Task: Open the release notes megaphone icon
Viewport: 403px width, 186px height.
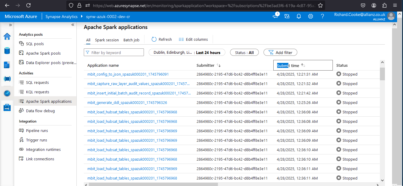Action: click(275, 17)
